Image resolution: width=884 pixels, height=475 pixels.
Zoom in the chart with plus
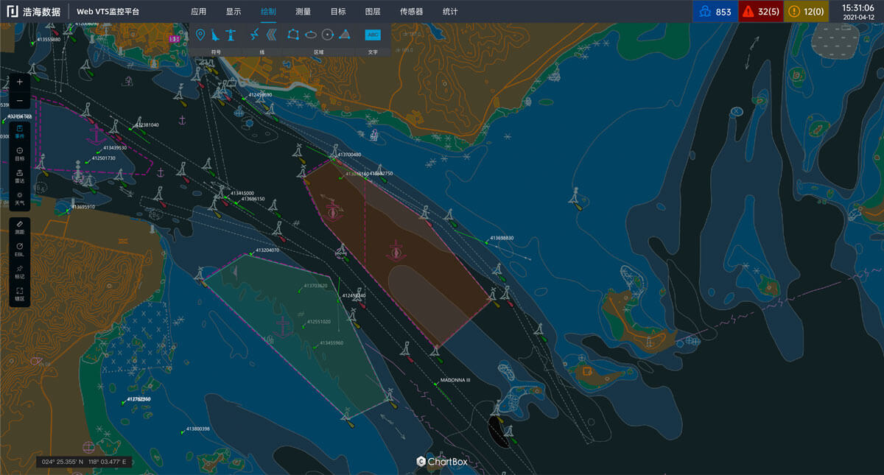(20, 82)
